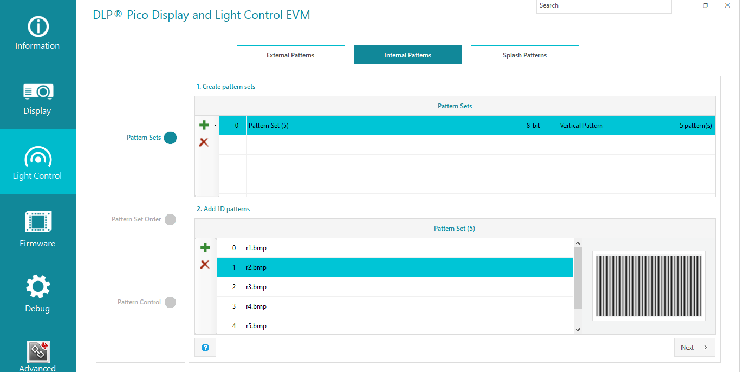Click in the Search field
The image size is (740, 372).
click(604, 6)
